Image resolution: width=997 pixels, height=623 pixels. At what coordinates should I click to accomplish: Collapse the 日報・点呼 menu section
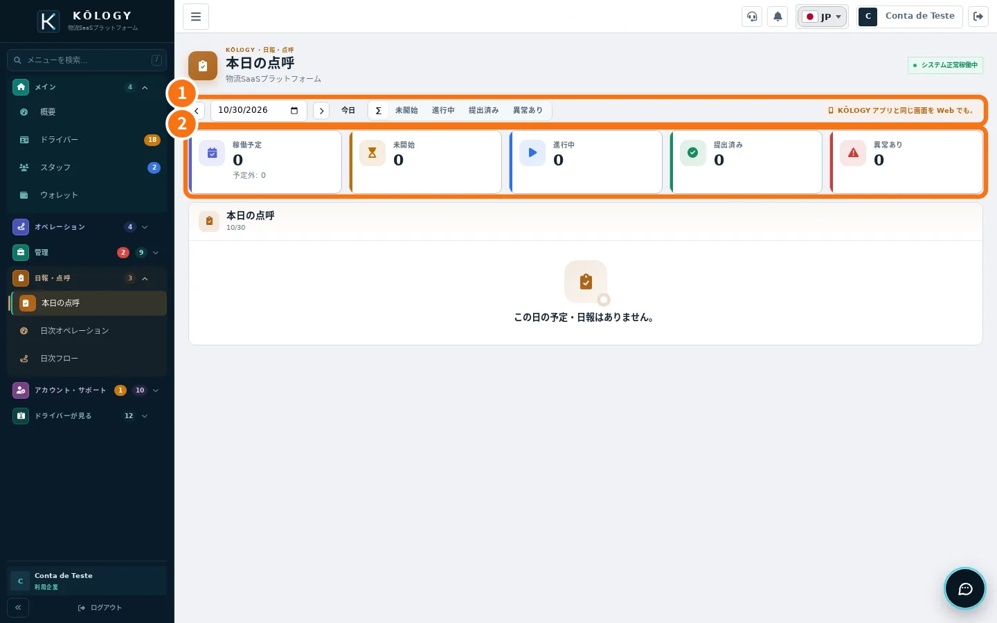[87, 278]
